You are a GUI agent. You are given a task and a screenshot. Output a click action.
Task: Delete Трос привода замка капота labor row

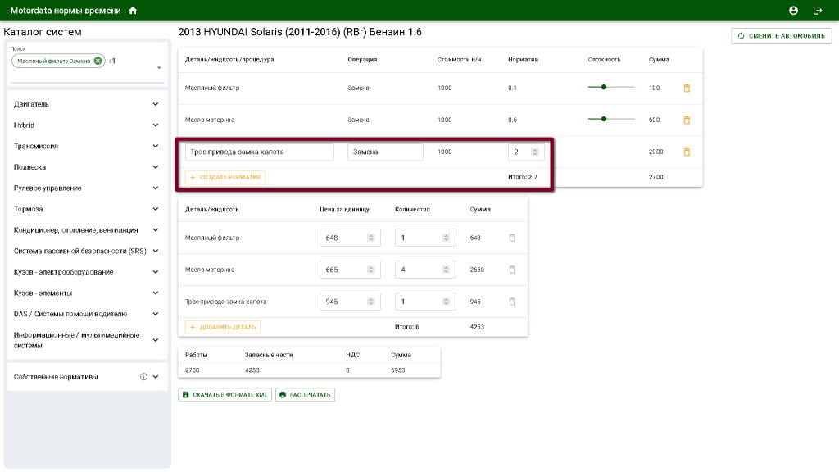pyautogui.click(x=687, y=152)
